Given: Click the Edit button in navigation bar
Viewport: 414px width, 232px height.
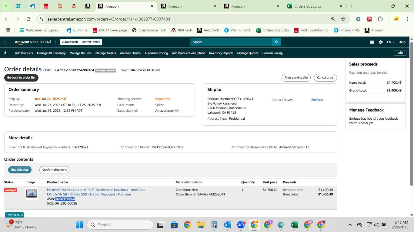Looking at the screenshot, I should 400,53.
